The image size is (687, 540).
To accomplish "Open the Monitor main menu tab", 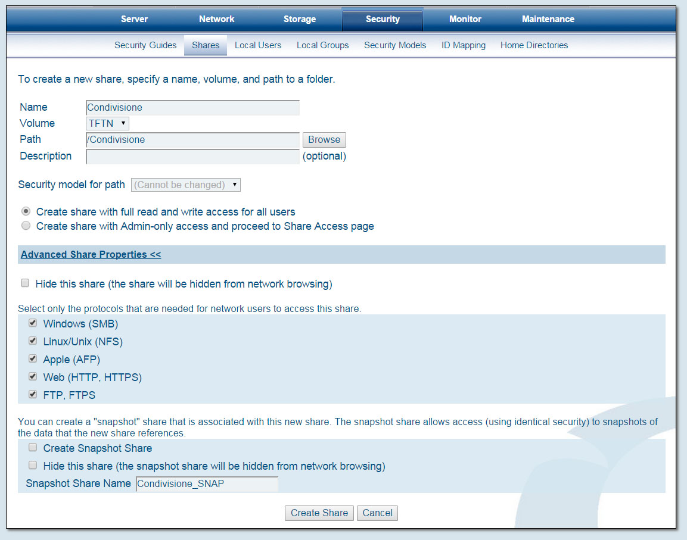I will 465,19.
